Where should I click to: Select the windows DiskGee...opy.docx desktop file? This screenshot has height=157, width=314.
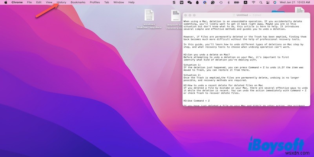(x=149, y=19)
